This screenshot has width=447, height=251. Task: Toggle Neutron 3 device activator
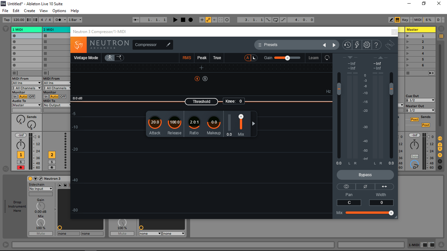pyautogui.click(x=30, y=178)
